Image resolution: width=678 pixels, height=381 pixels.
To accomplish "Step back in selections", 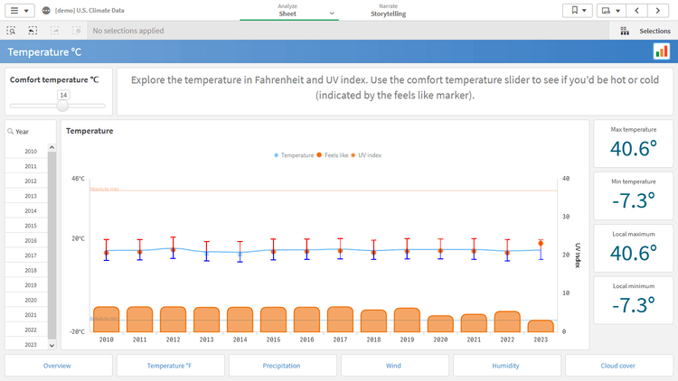I will click(33, 31).
